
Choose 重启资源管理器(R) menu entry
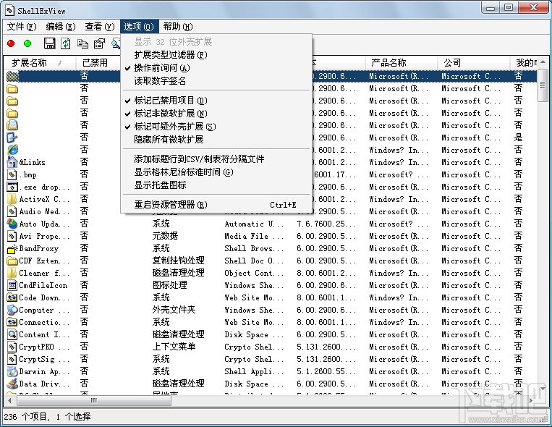[216, 205]
